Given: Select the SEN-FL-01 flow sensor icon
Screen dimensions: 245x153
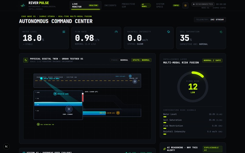Looking at the screenshot, I should [118, 113].
